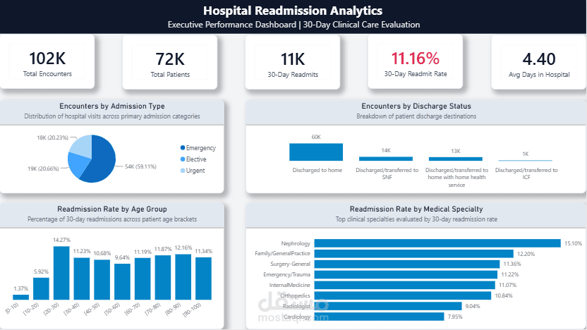
Task: Click the Discharged to home axis label
Action: tap(317, 170)
